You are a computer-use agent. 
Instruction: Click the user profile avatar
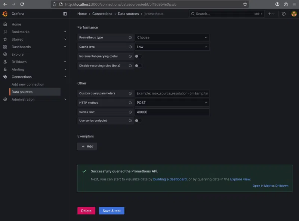tap(294, 14)
